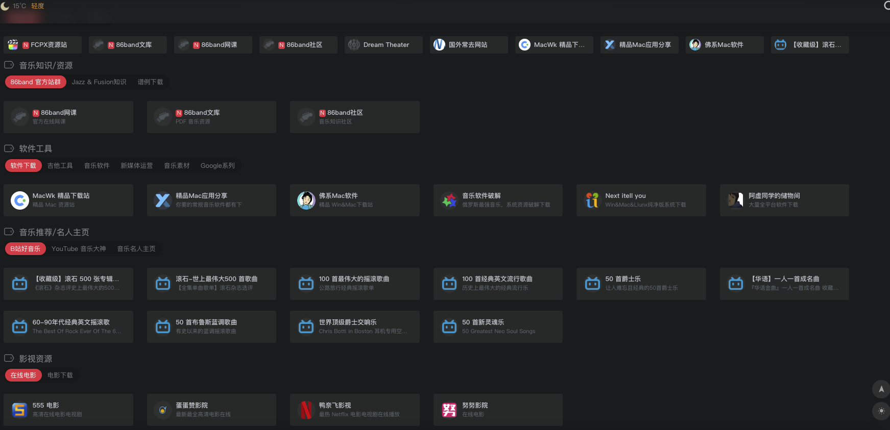The width and height of the screenshot is (890, 430).
Task: Click 蛋蛋赞影院 logo icon
Action: [163, 410]
